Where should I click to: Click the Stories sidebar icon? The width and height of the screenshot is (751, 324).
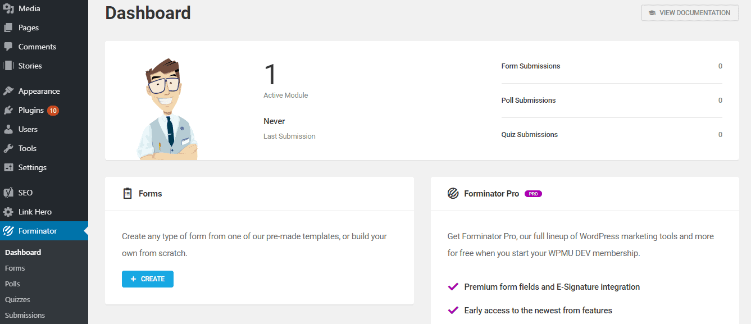click(x=8, y=66)
